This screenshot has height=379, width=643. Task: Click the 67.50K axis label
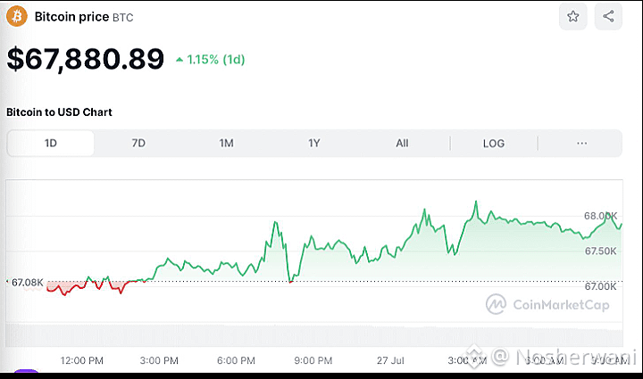(x=600, y=251)
